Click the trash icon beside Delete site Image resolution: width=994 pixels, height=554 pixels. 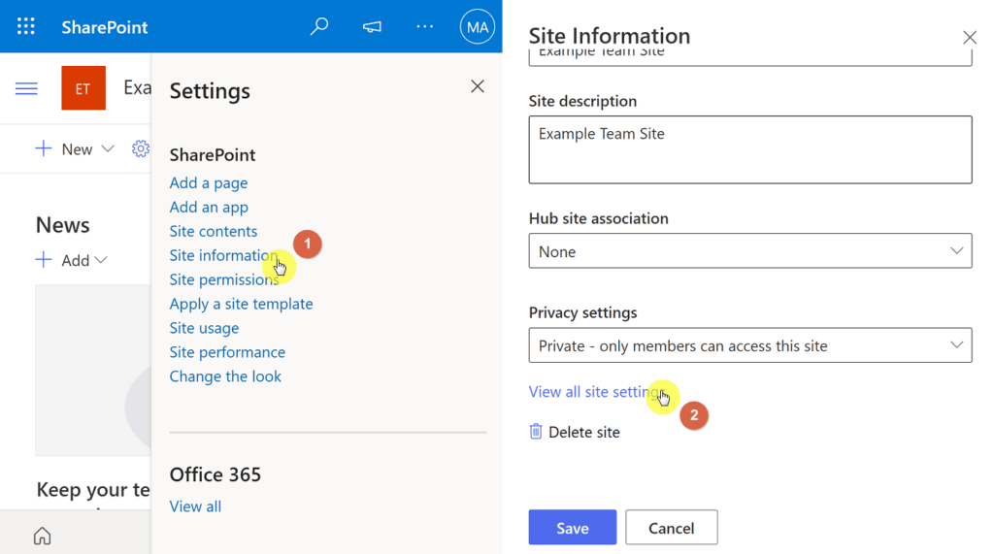pos(536,432)
